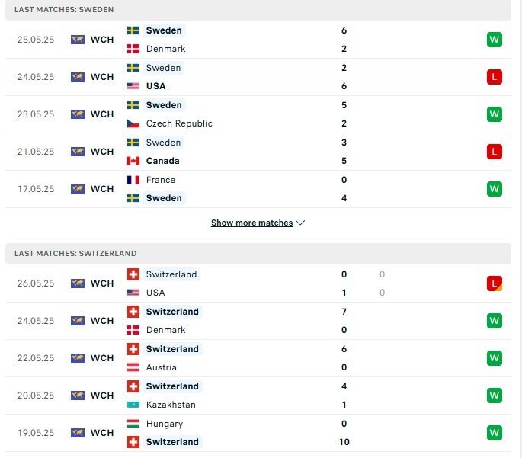Expand Show more matches for Sweden

(252, 223)
